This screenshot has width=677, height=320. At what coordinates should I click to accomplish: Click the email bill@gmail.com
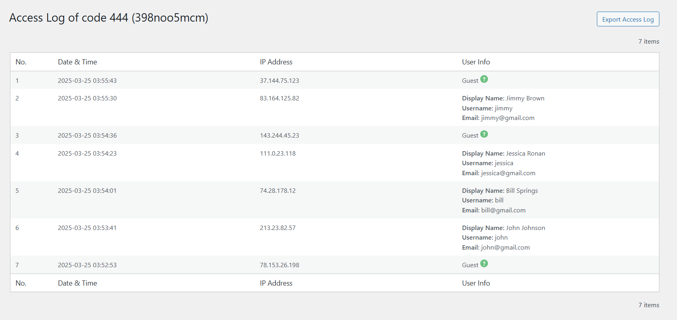[503, 210]
